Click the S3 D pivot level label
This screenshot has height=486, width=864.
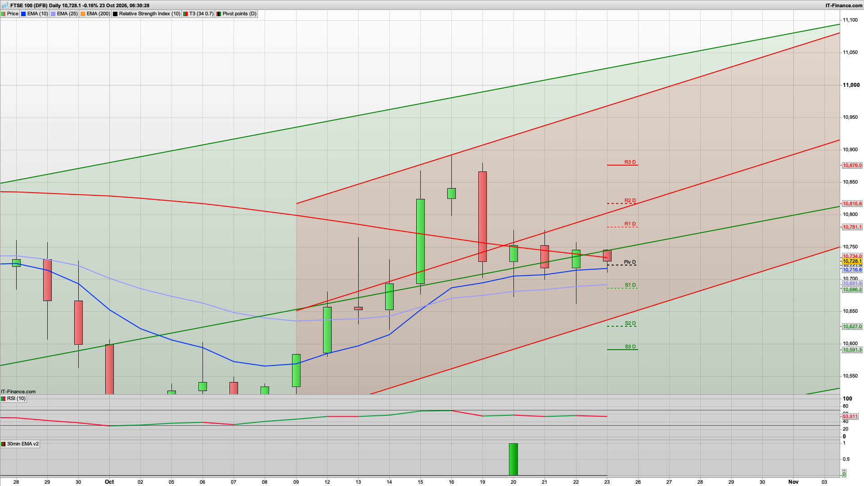pos(630,347)
